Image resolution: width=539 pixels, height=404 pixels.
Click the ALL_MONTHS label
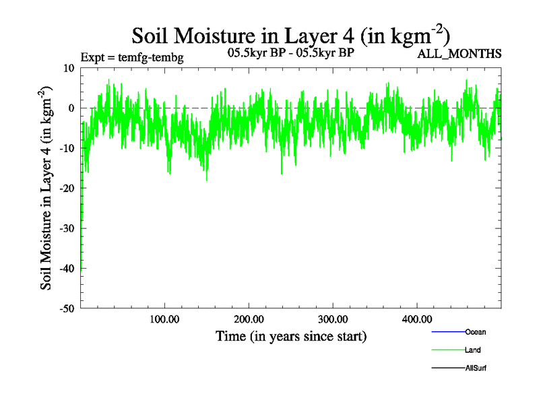point(459,54)
